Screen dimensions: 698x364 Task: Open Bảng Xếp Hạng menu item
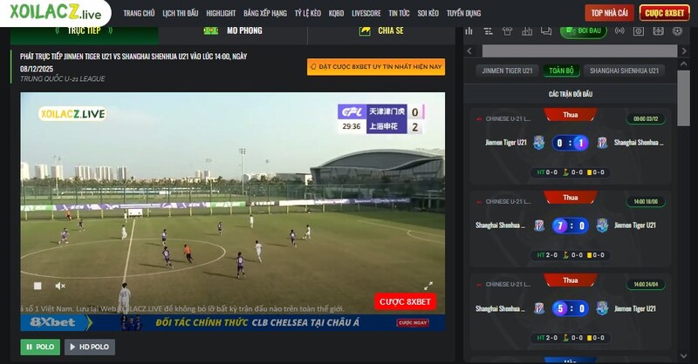[264, 13]
